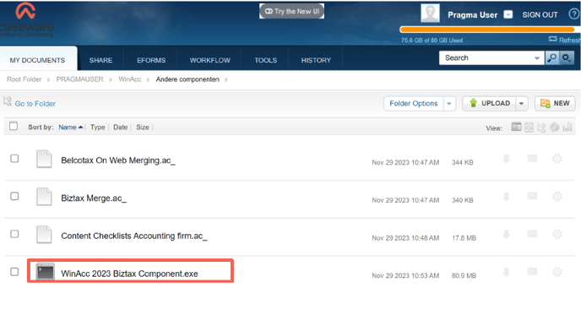
Task: Click the Sign Out link
Action: click(540, 15)
